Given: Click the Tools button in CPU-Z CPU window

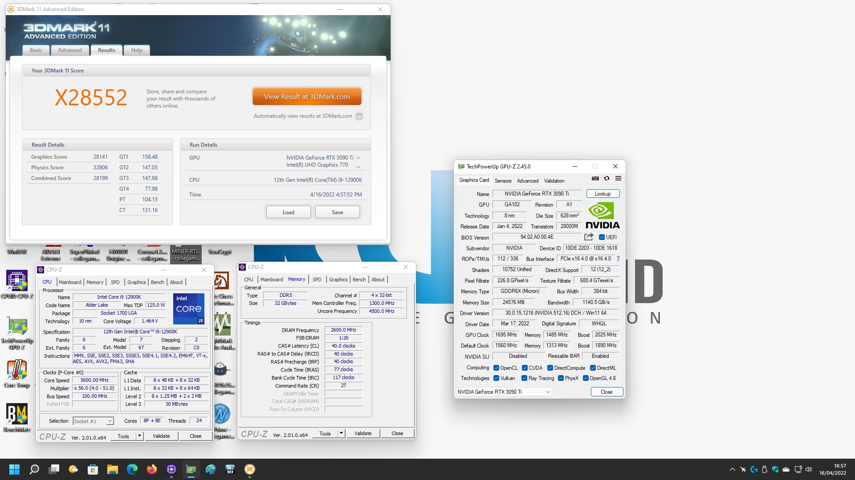Looking at the screenshot, I should pos(123,436).
